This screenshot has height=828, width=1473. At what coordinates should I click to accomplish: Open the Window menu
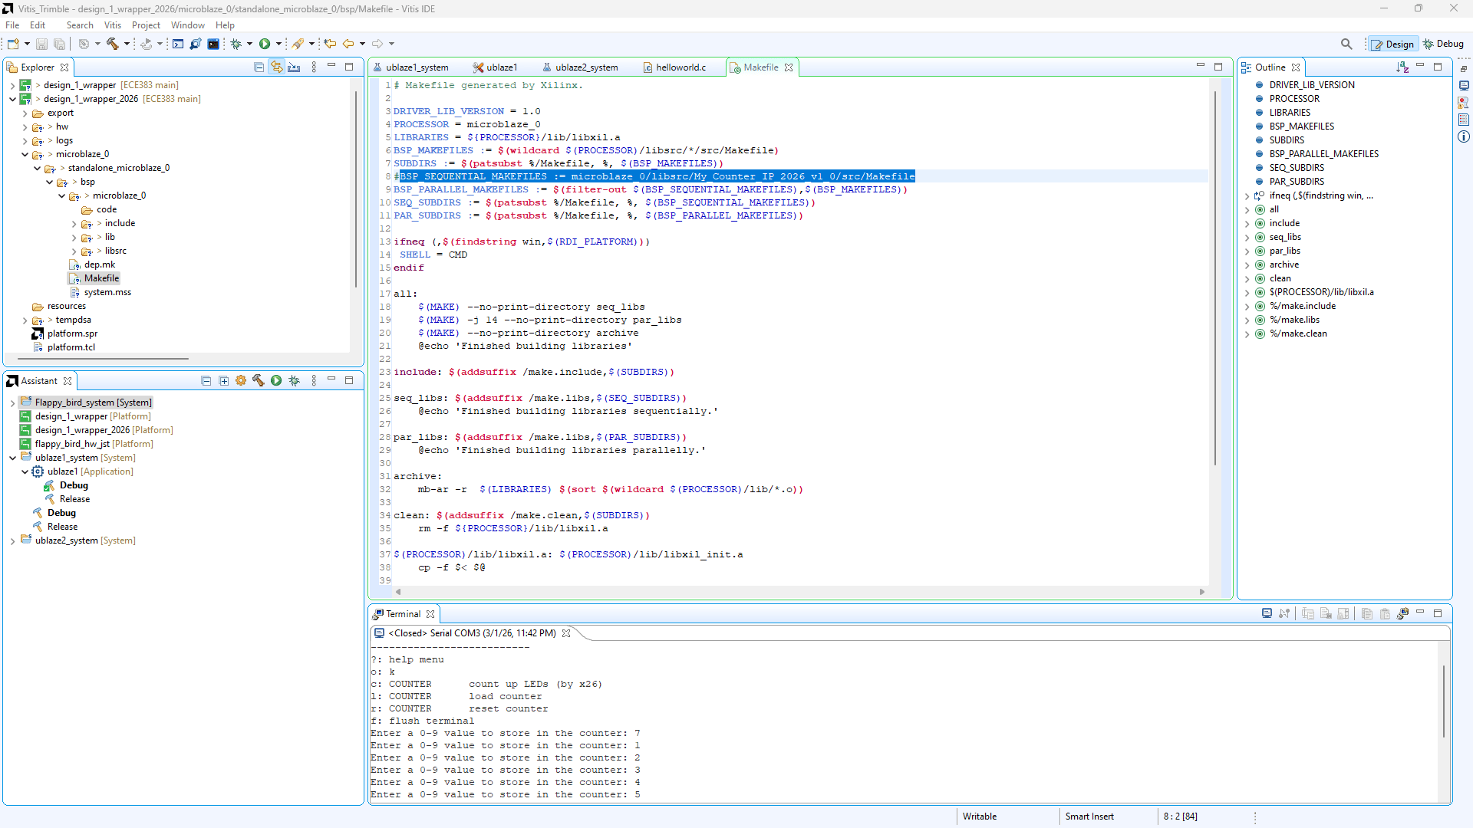coord(187,25)
